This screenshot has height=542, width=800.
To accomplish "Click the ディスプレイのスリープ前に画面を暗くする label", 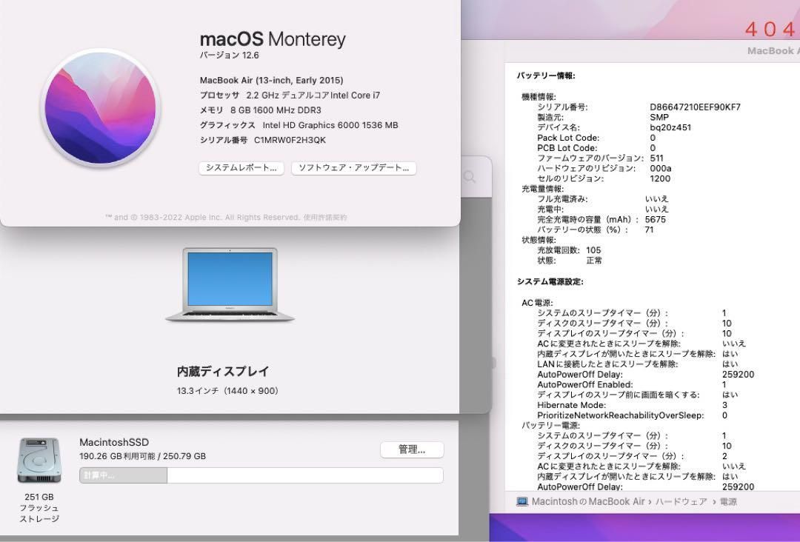I will pos(619,395).
